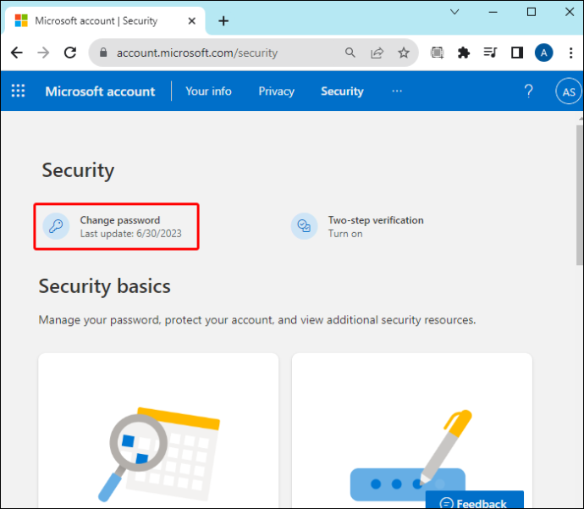Open the Extensions puzzle piece menu
584x509 pixels.
click(464, 53)
